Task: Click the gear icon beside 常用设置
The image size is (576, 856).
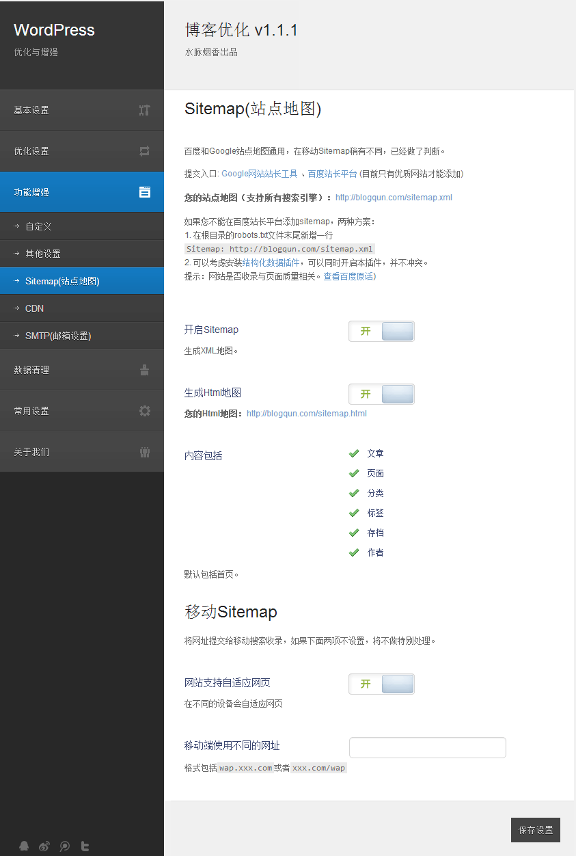Action: pyautogui.click(x=144, y=411)
